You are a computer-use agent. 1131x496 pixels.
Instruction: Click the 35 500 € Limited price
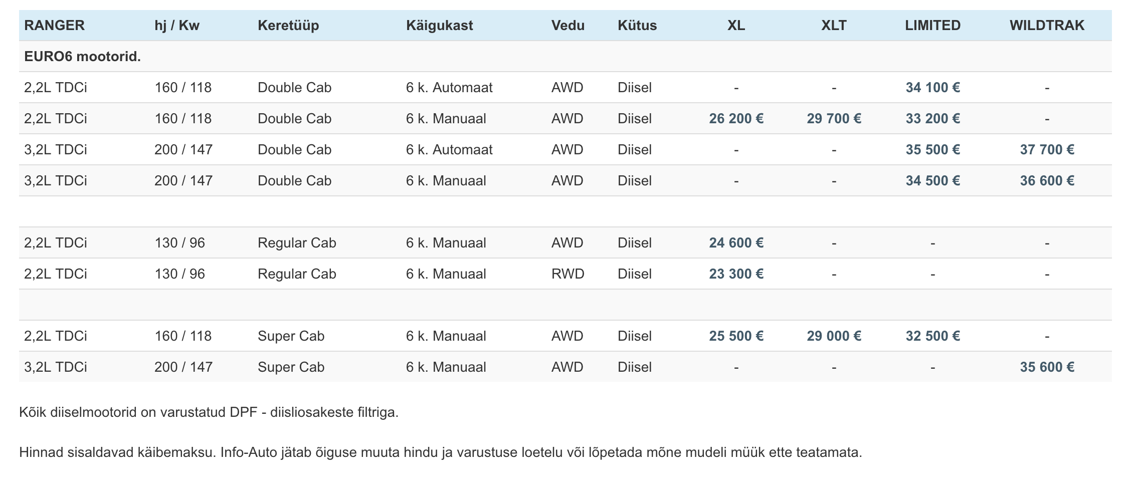[x=932, y=150]
